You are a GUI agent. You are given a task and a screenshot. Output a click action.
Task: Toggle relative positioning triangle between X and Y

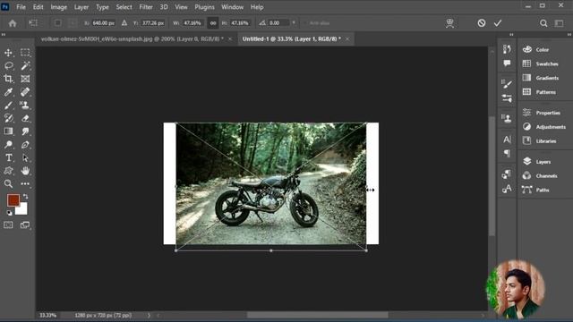pos(124,23)
